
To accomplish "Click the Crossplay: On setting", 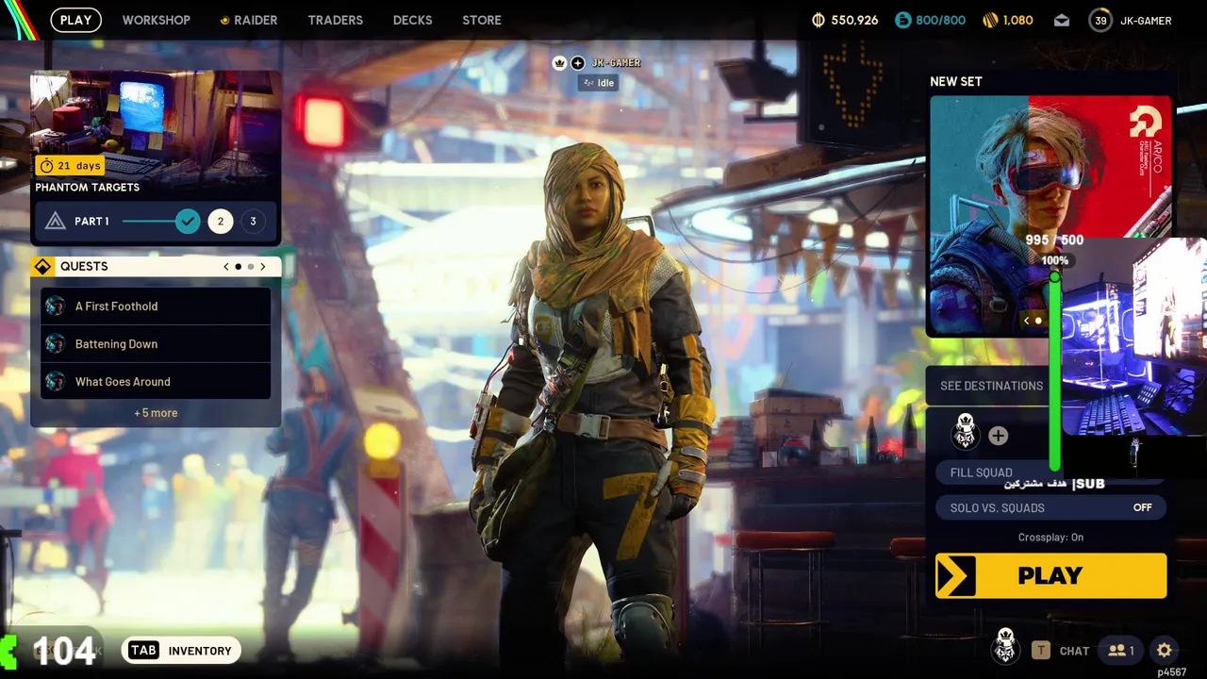I will point(1050,538).
